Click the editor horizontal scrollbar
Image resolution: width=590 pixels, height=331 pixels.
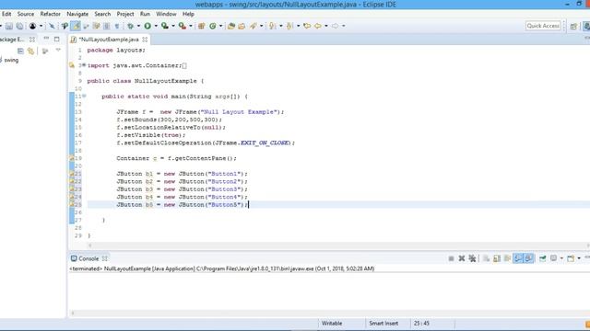(x=338, y=245)
